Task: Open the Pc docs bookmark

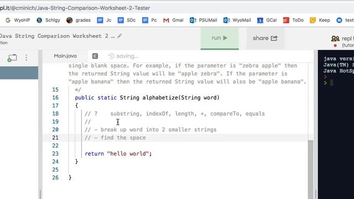Action: coord(149,20)
